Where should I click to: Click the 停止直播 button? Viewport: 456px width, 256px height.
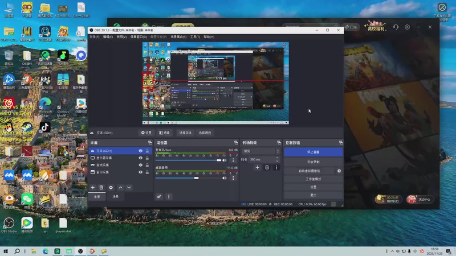click(x=313, y=152)
